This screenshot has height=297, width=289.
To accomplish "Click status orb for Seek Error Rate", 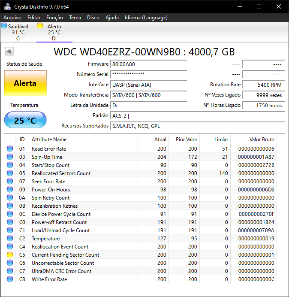I will coord(10,181).
